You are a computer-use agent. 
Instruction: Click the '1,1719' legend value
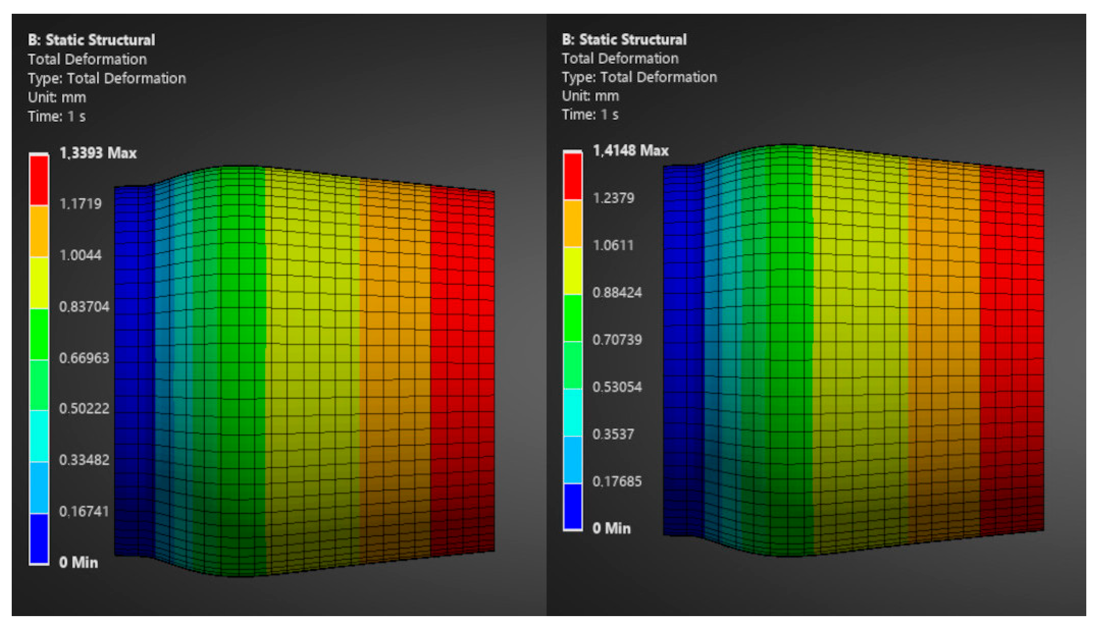coord(81,204)
